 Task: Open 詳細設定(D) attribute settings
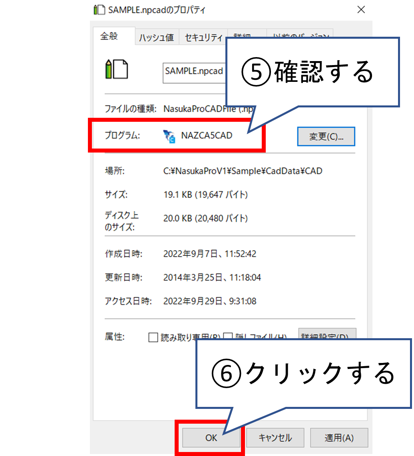tap(327, 333)
